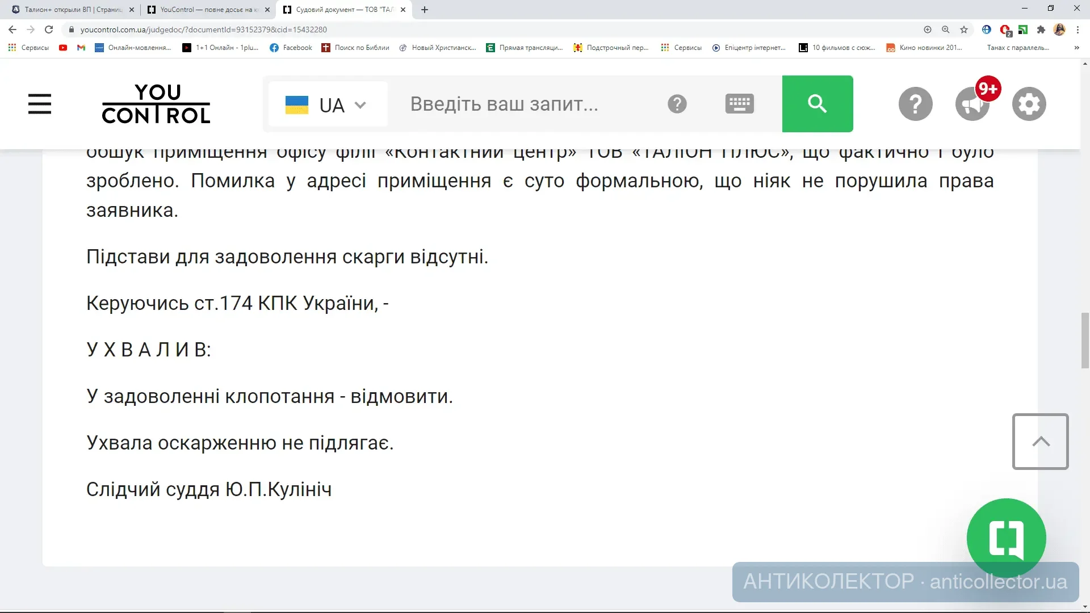Open the UA language dropdown
Viewport: 1090px width, 613px height.
(328, 104)
